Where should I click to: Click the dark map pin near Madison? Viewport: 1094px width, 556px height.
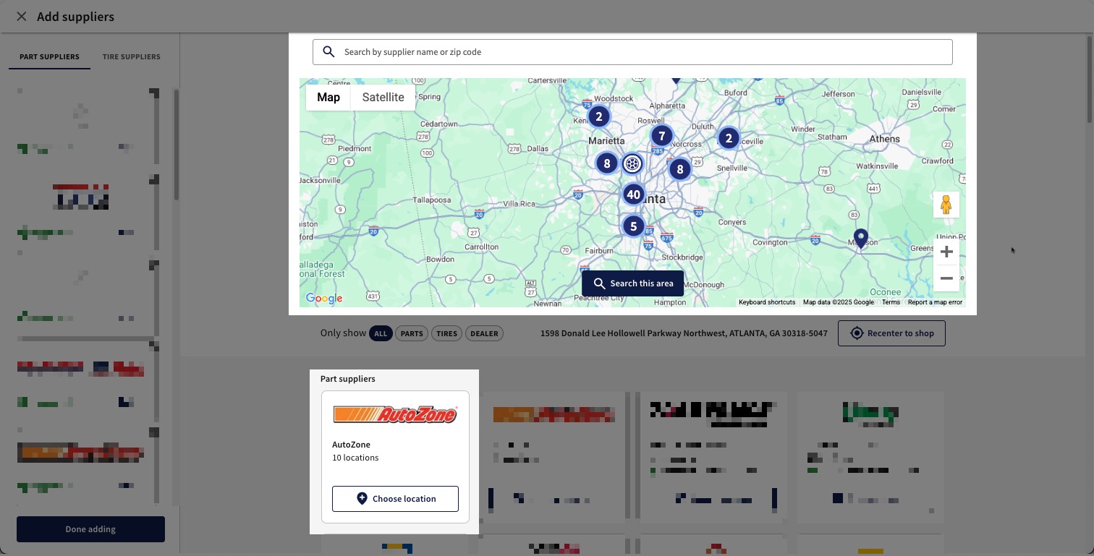pos(860,238)
